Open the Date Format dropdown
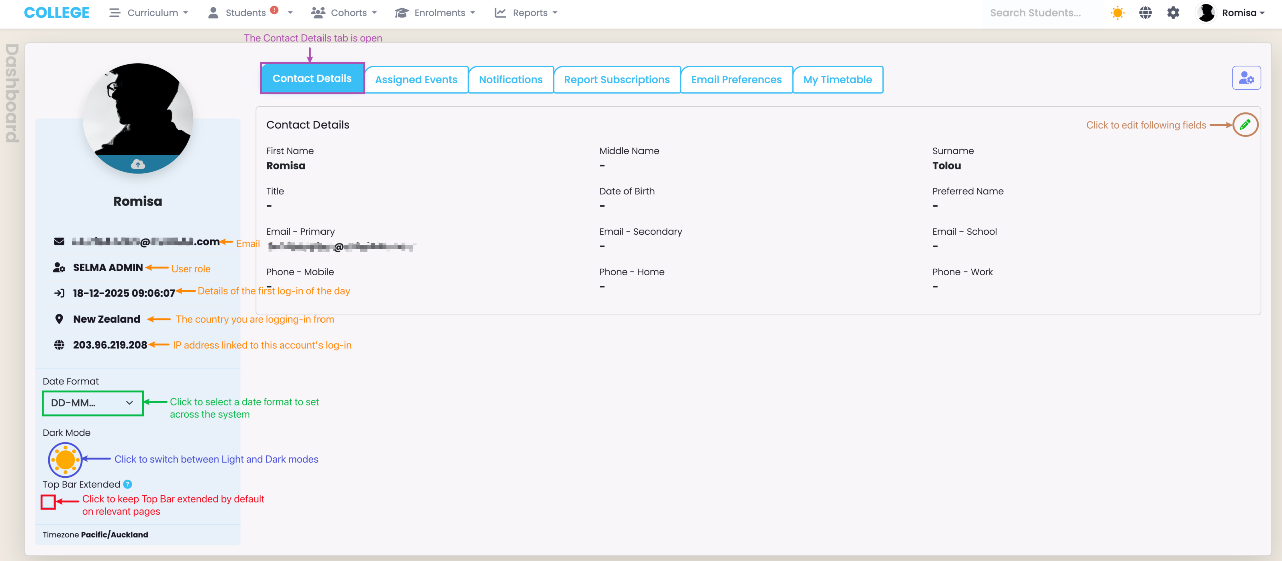1282x561 pixels. tap(93, 403)
